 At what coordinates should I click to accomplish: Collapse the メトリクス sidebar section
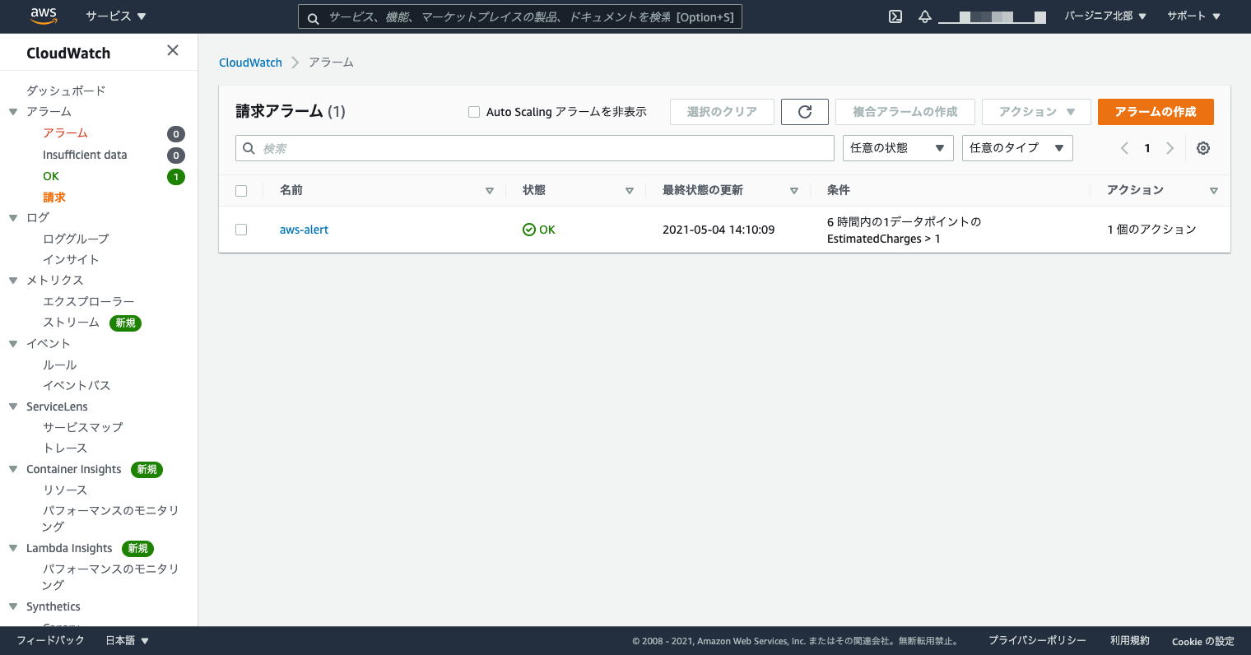click(x=13, y=281)
